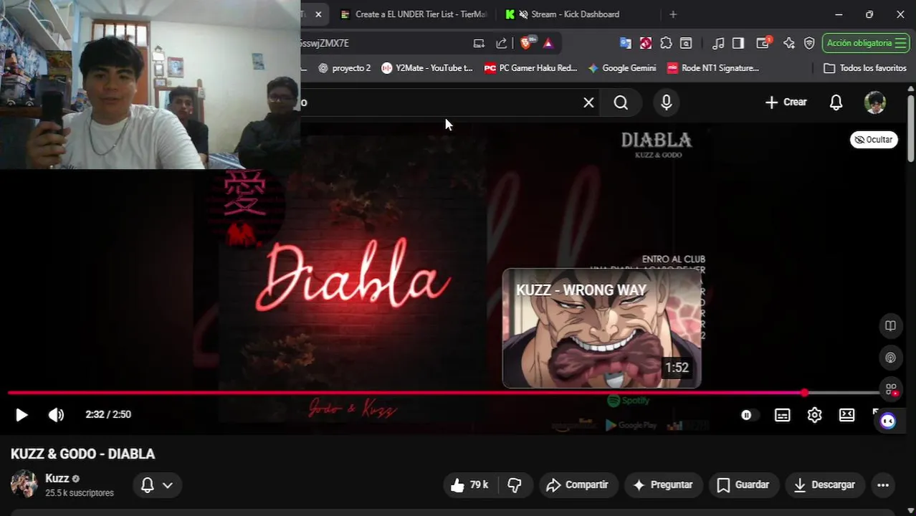The width and height of the screenshot is (916, 516).
Task: Click the magnifying glass search button
Action: 621,102
